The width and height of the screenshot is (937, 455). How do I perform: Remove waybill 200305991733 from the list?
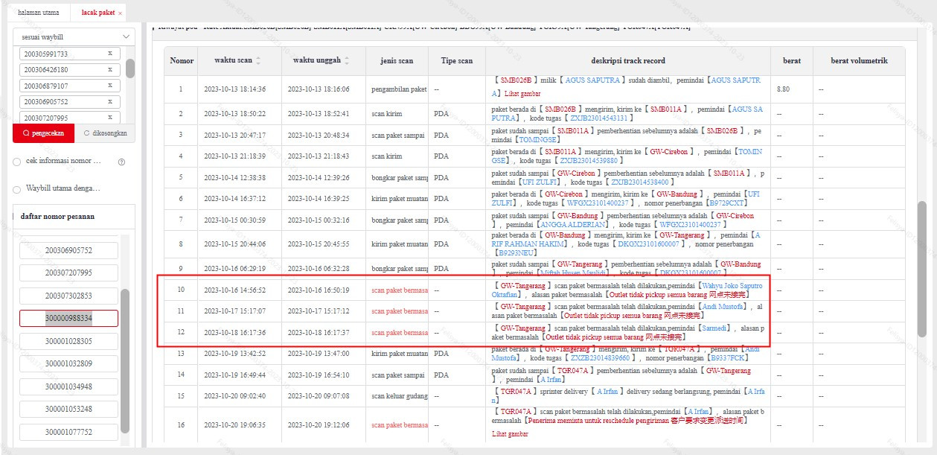[109, 54]
